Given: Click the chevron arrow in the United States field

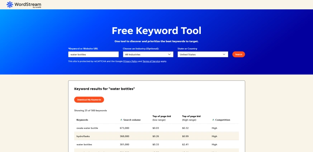Looking at the screenshot, I should tap(224, 54).
